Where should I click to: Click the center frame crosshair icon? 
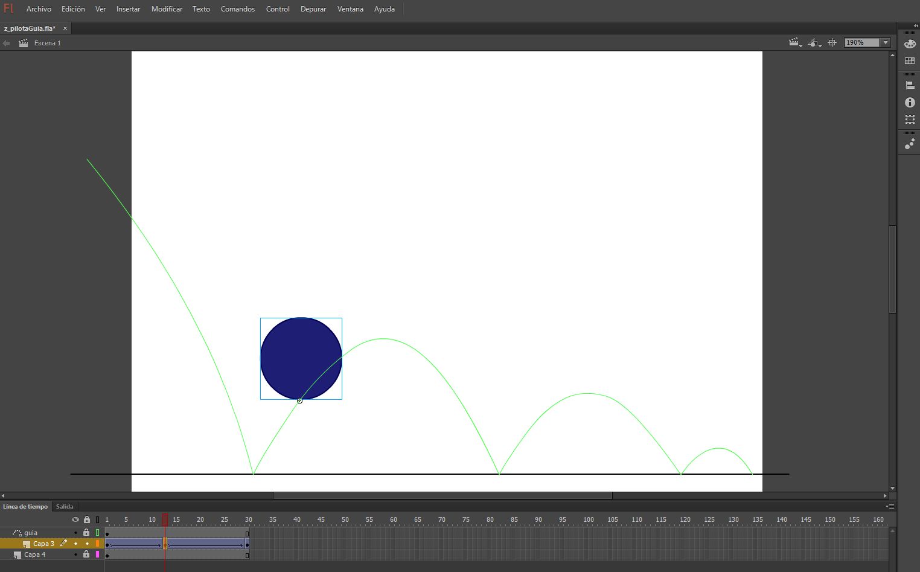coord(832,42)
